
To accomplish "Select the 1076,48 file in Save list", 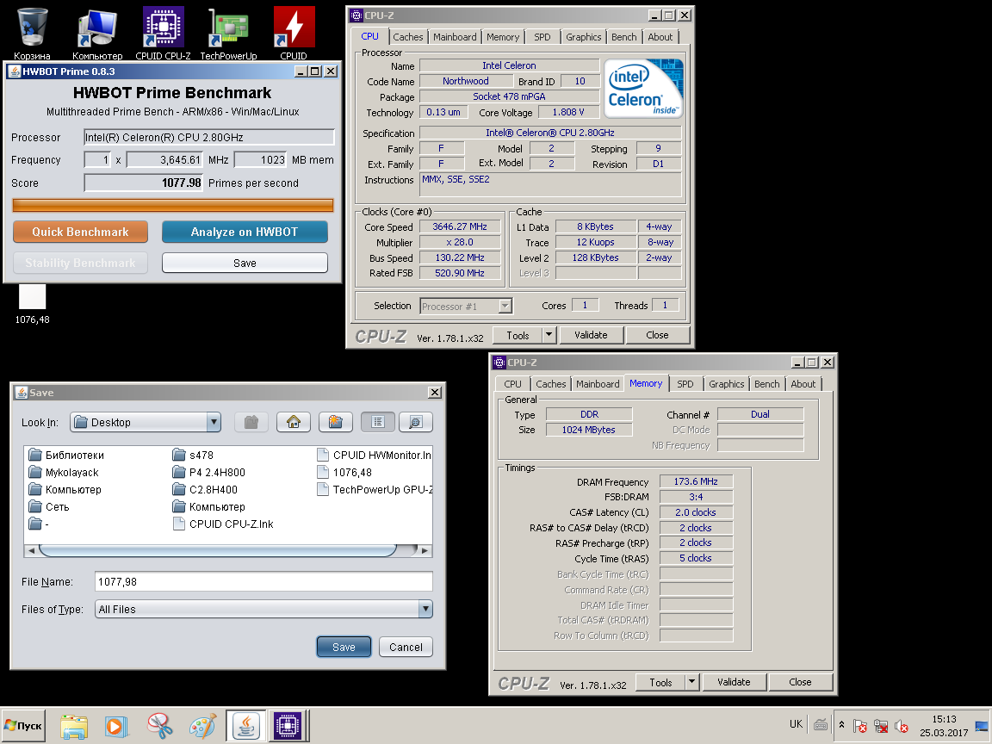I will point(344,472).
